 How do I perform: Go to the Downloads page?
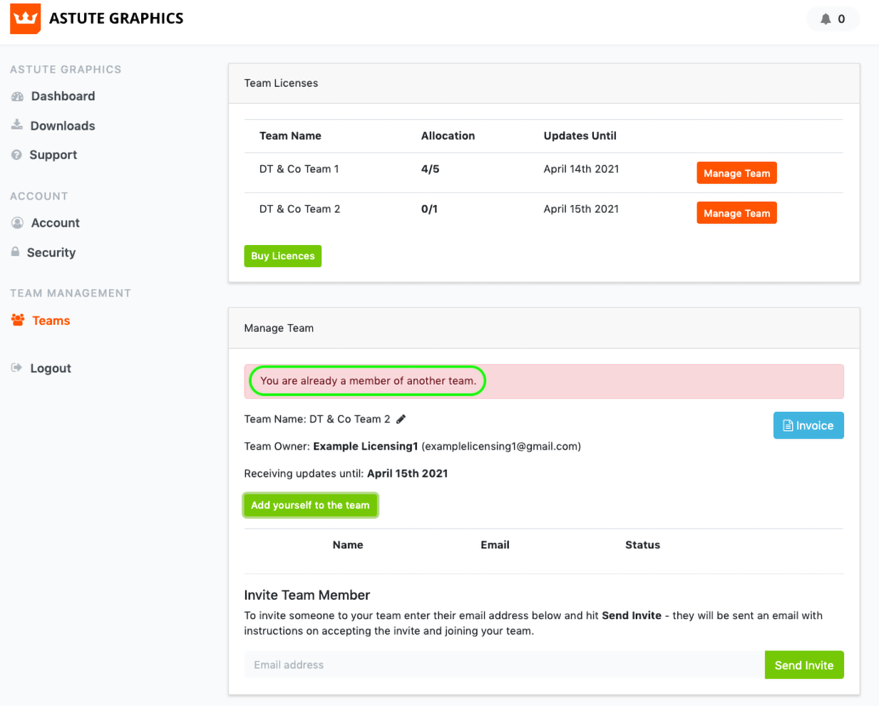63,126
